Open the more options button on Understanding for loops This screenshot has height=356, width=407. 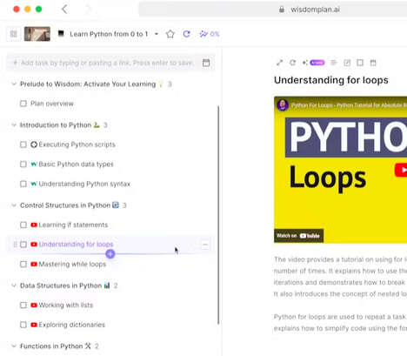pos(205,245)
